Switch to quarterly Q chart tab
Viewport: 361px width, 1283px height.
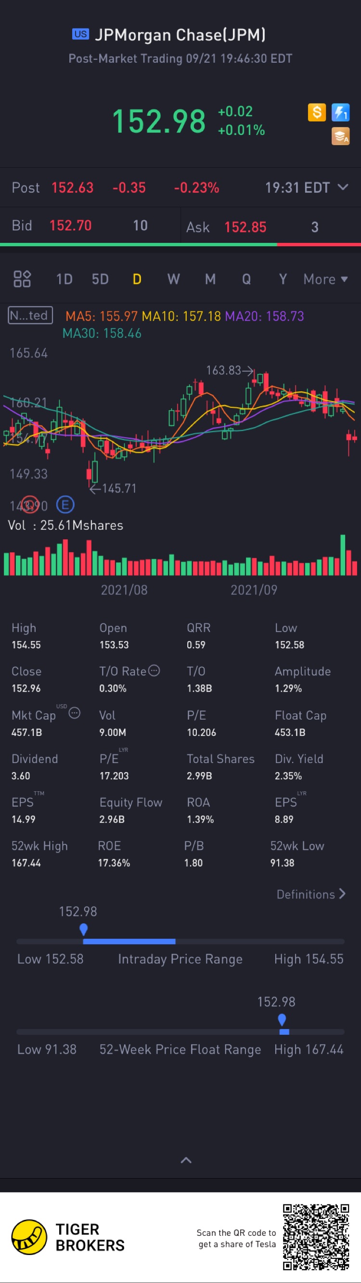tap(246, 279)
